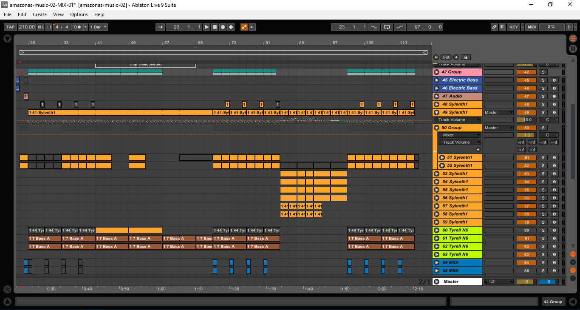The image size is (580, 310).
Task: Open the Options menu
Action: coord(79,14)
